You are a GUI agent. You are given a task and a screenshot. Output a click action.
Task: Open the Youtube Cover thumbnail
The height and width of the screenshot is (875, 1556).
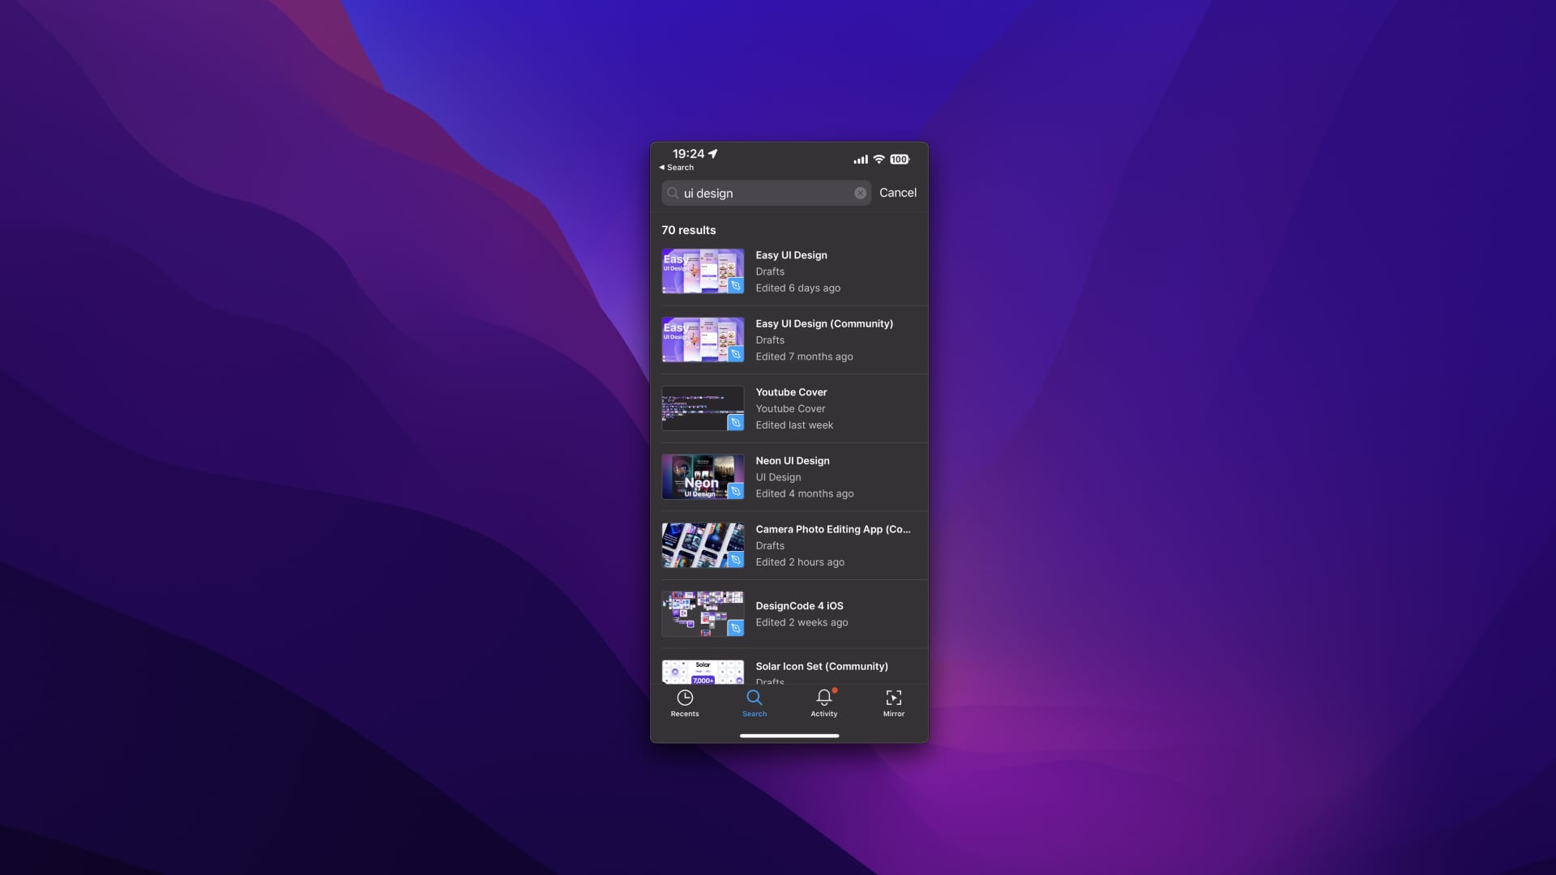(x=703, y=408)
